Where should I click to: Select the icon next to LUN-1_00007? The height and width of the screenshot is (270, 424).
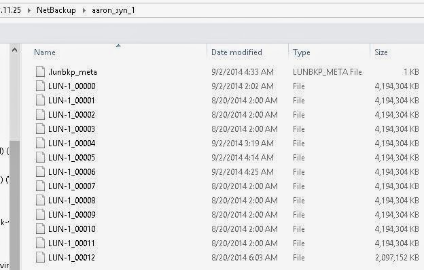pyautogui.click(x=40, y=186)
